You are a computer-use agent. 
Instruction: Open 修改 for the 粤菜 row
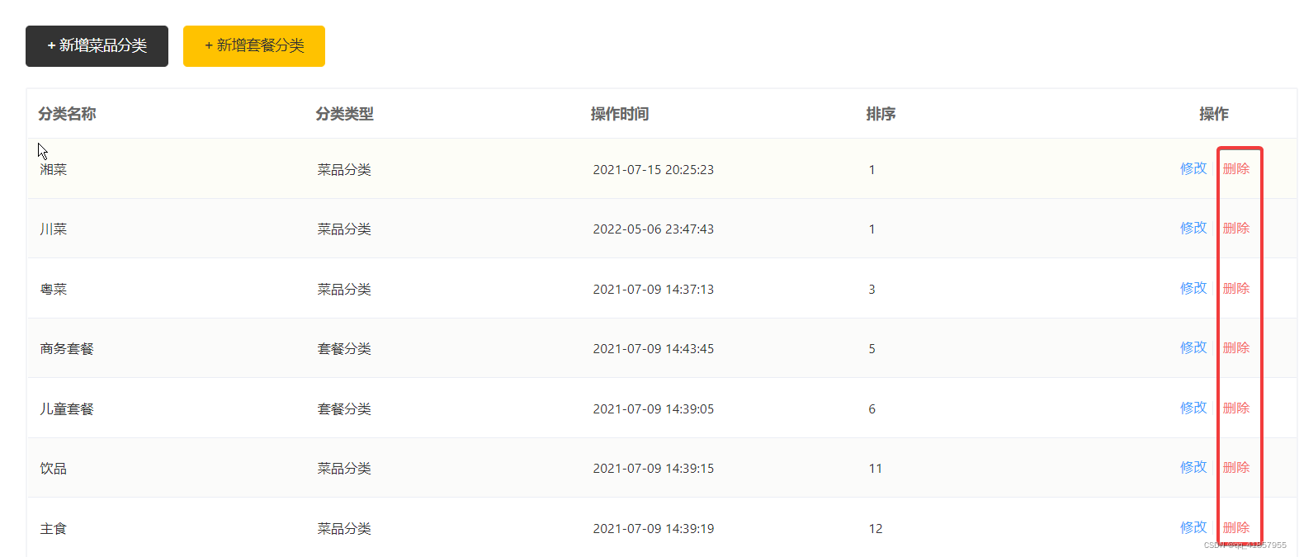click(x=1193, y=288)
